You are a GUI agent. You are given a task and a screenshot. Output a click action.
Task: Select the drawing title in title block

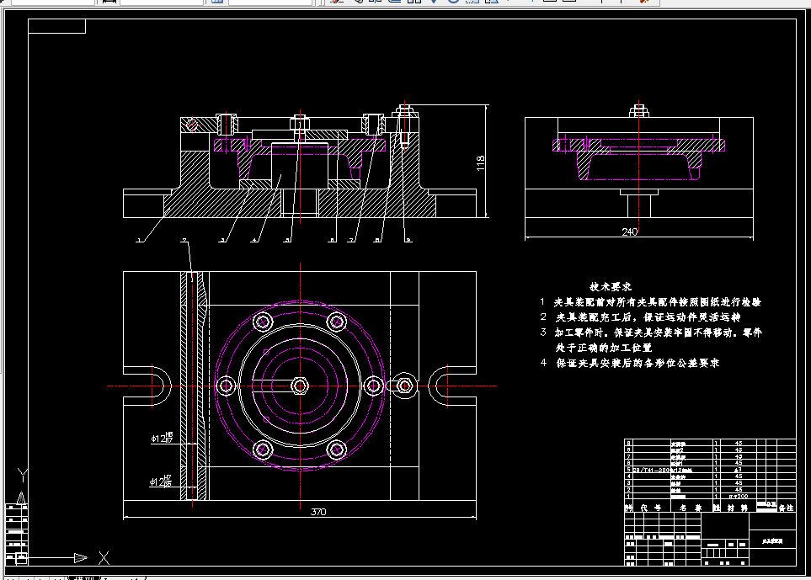point(772,541)
